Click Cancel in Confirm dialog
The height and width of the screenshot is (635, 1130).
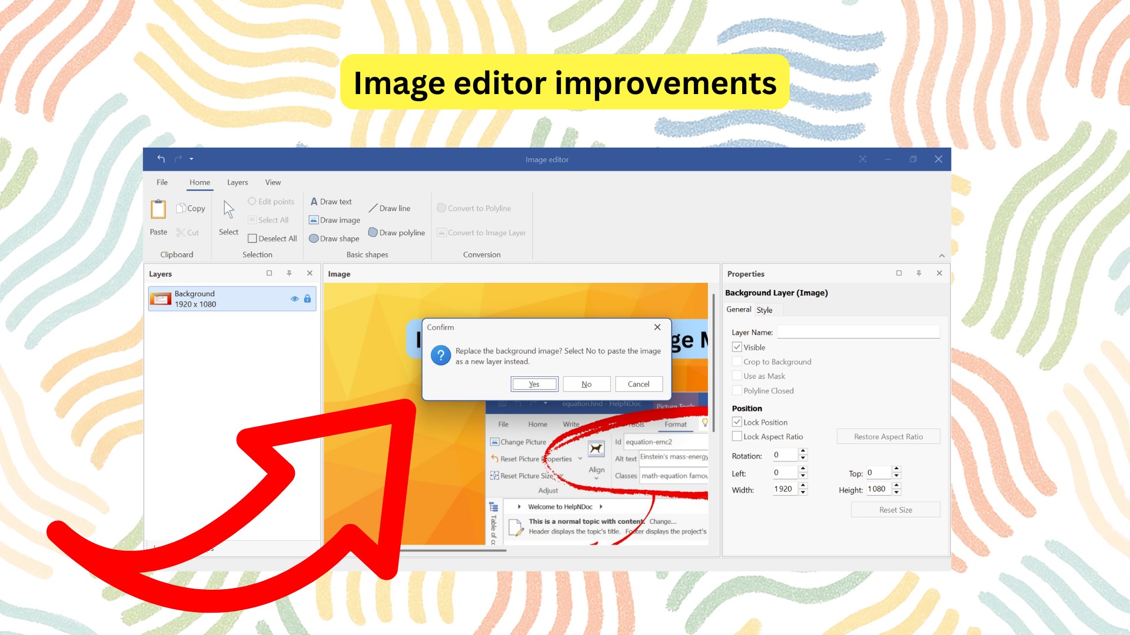639,384
